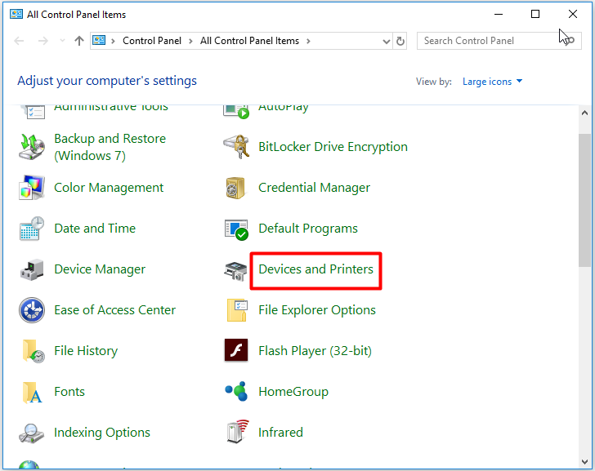Open Infrared link
The image size is (595, 471).
coord(281,433)
